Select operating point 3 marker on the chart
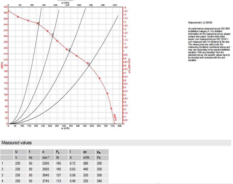 coord(53,36)
